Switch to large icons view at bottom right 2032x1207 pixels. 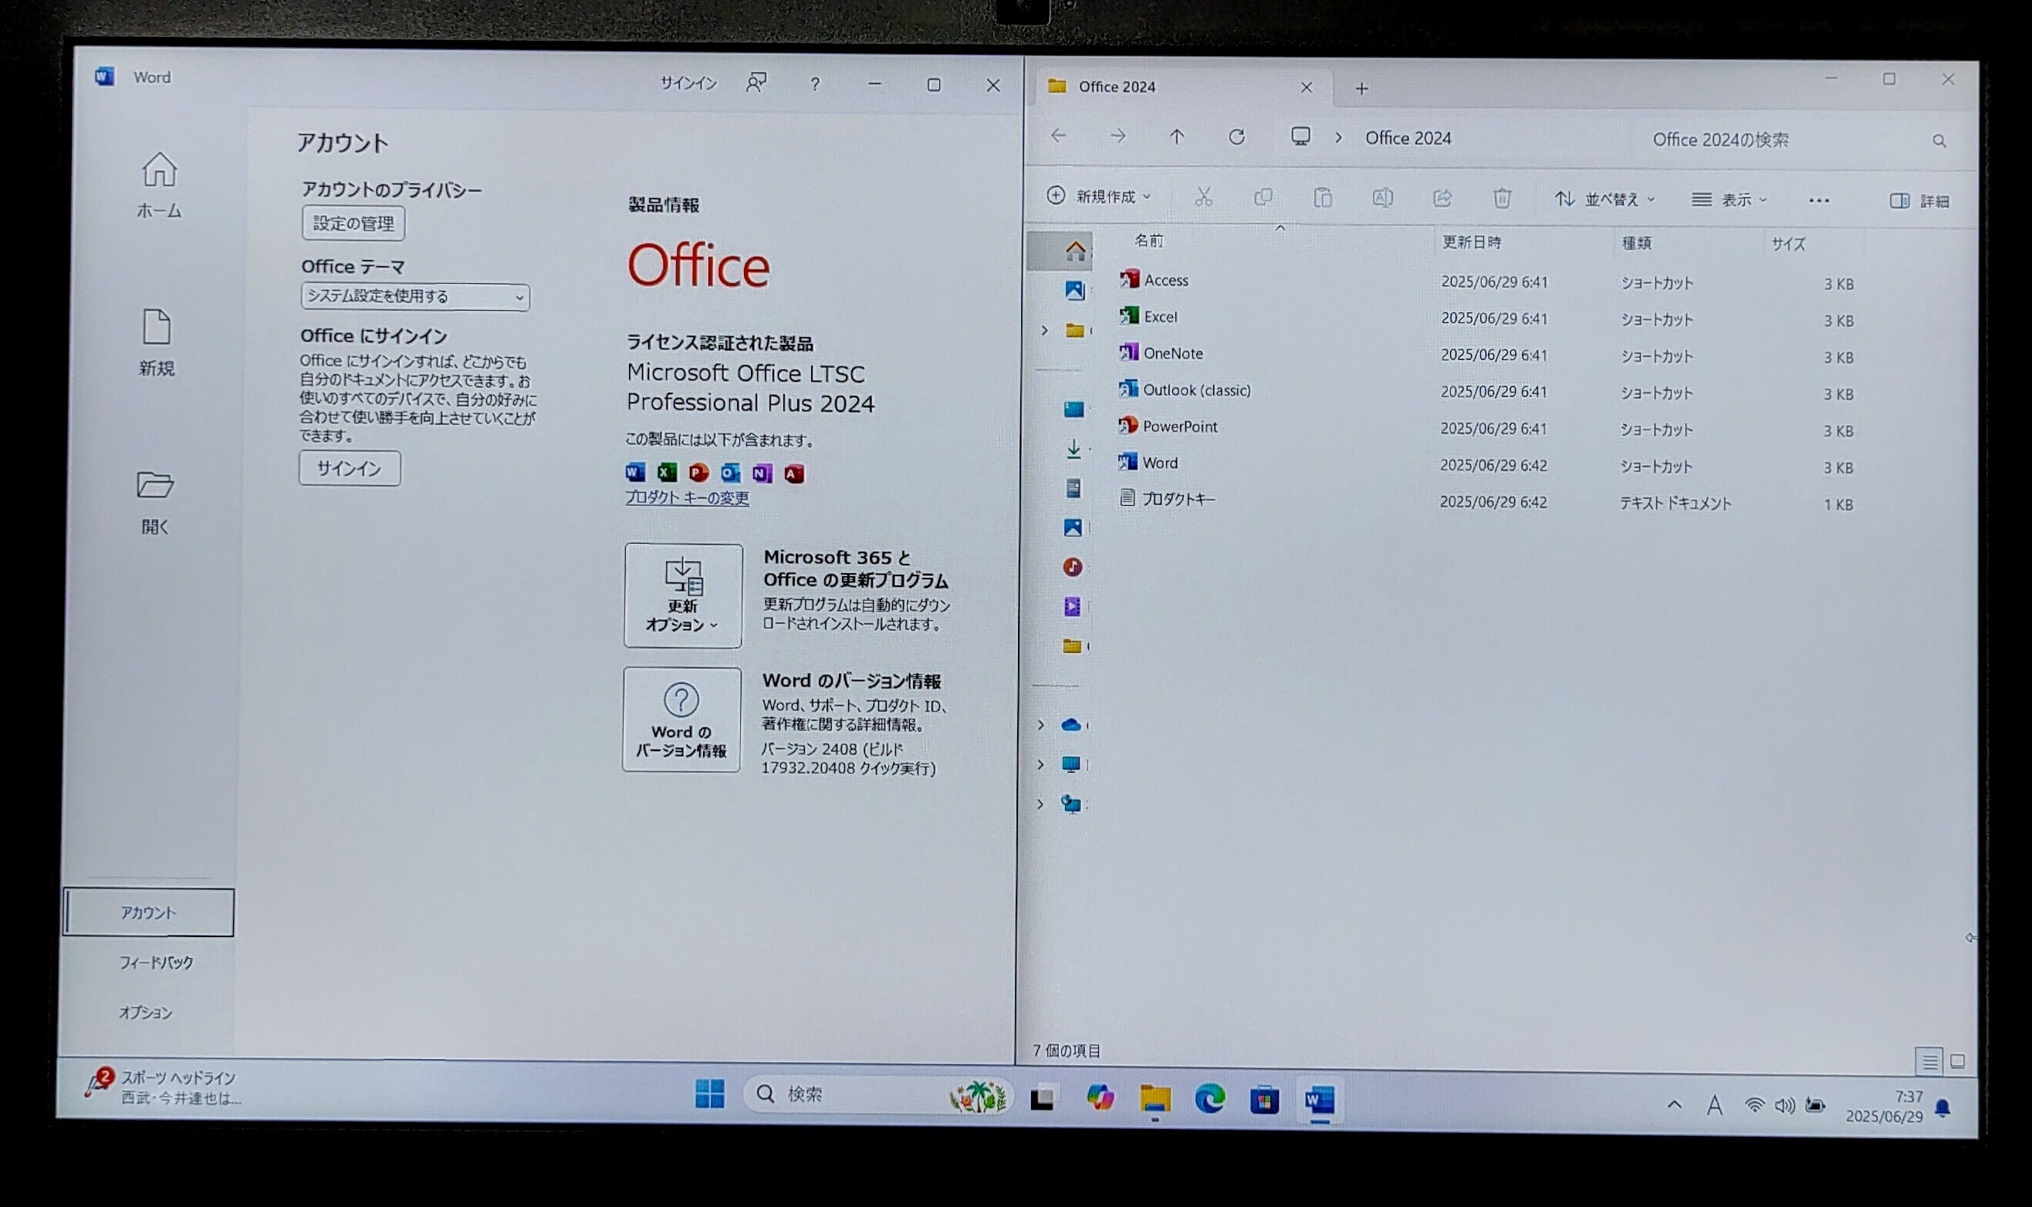pyautogui.click(x=1958, y=1060)
